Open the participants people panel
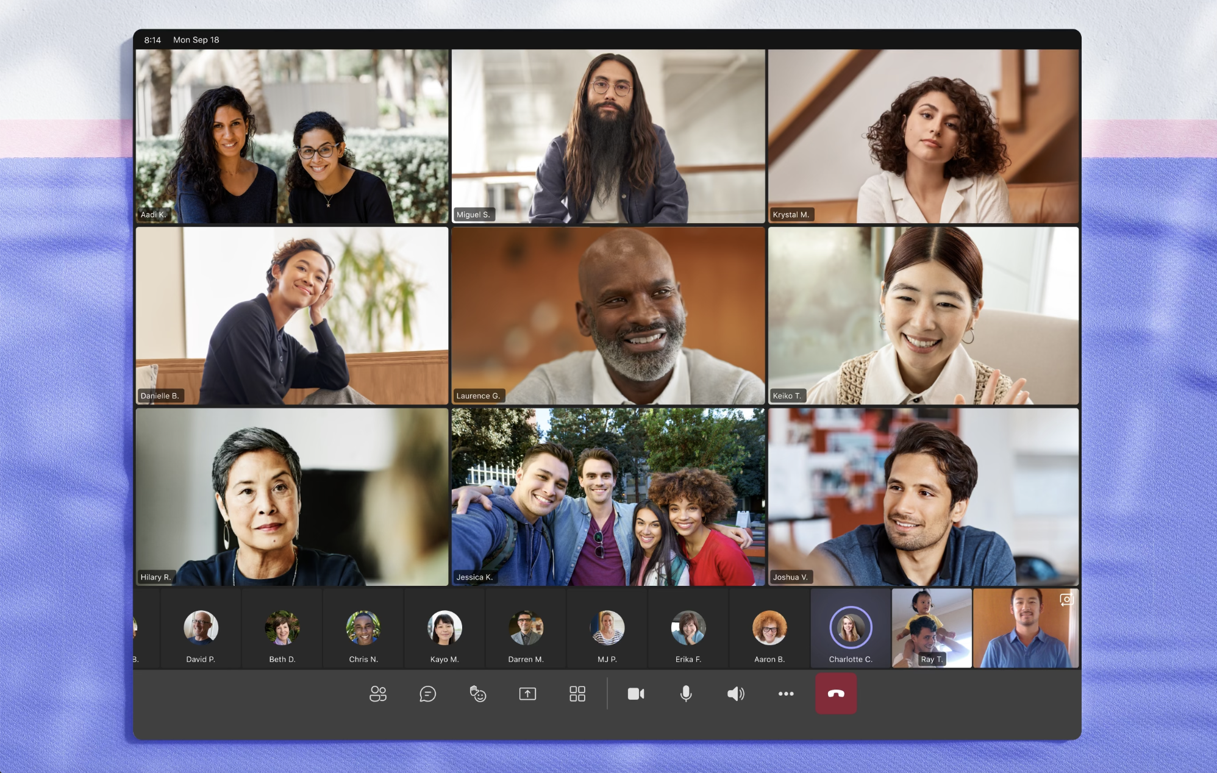 tap(378, 694)
